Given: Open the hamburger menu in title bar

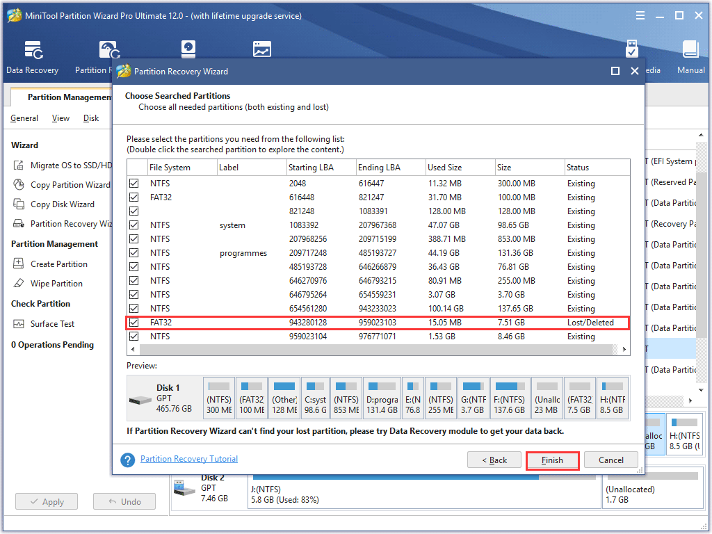Looking at the screenshot, I should click(640, 15).
